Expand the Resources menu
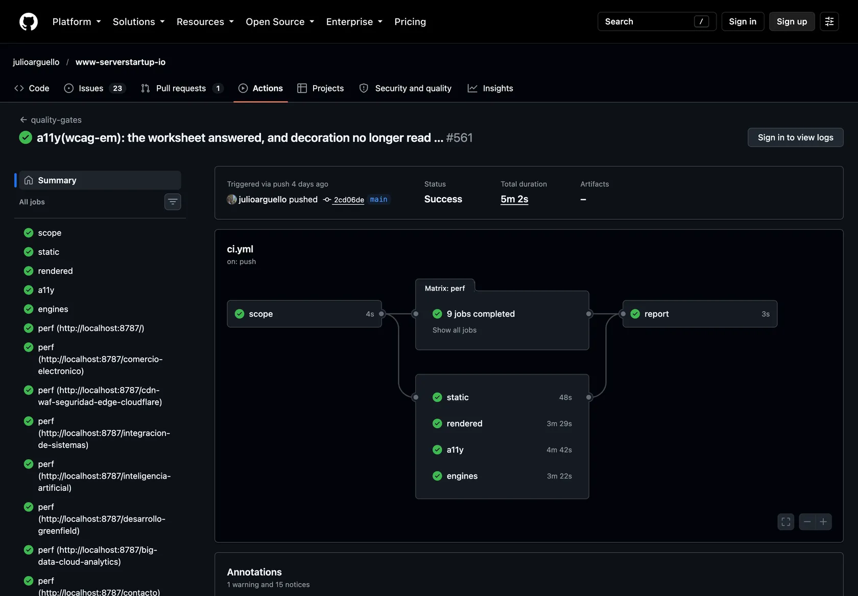Viewport: 858px width, 596px height. 205,21
